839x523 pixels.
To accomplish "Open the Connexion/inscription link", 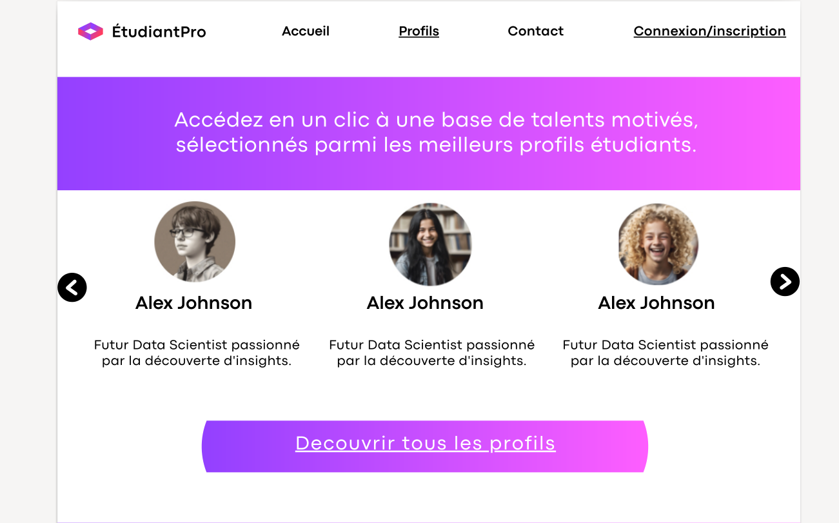I will click(x=709, y=31).
